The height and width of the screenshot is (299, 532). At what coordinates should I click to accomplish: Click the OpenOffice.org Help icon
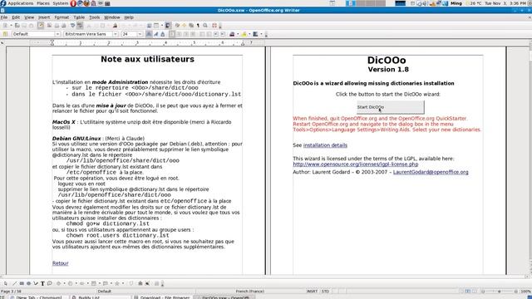214,26
